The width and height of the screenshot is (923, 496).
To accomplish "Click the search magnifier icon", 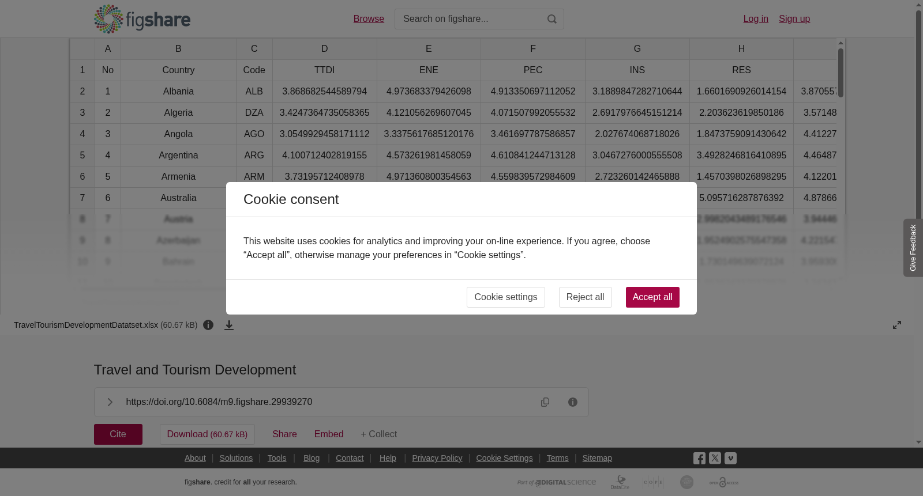I will 552,19.
